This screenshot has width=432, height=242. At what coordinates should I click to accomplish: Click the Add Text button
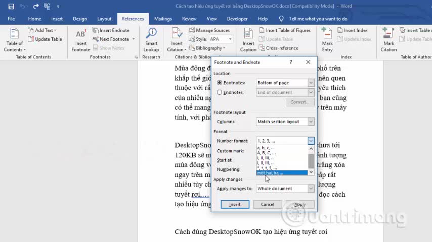coord(42,30)
